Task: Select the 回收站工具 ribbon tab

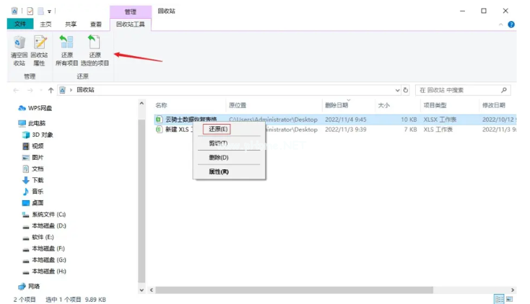Action: tap(130, 24)
